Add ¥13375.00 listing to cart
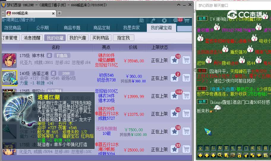This screenshot has height=161, width=271. pyautogui.click(x=186, y=113)
